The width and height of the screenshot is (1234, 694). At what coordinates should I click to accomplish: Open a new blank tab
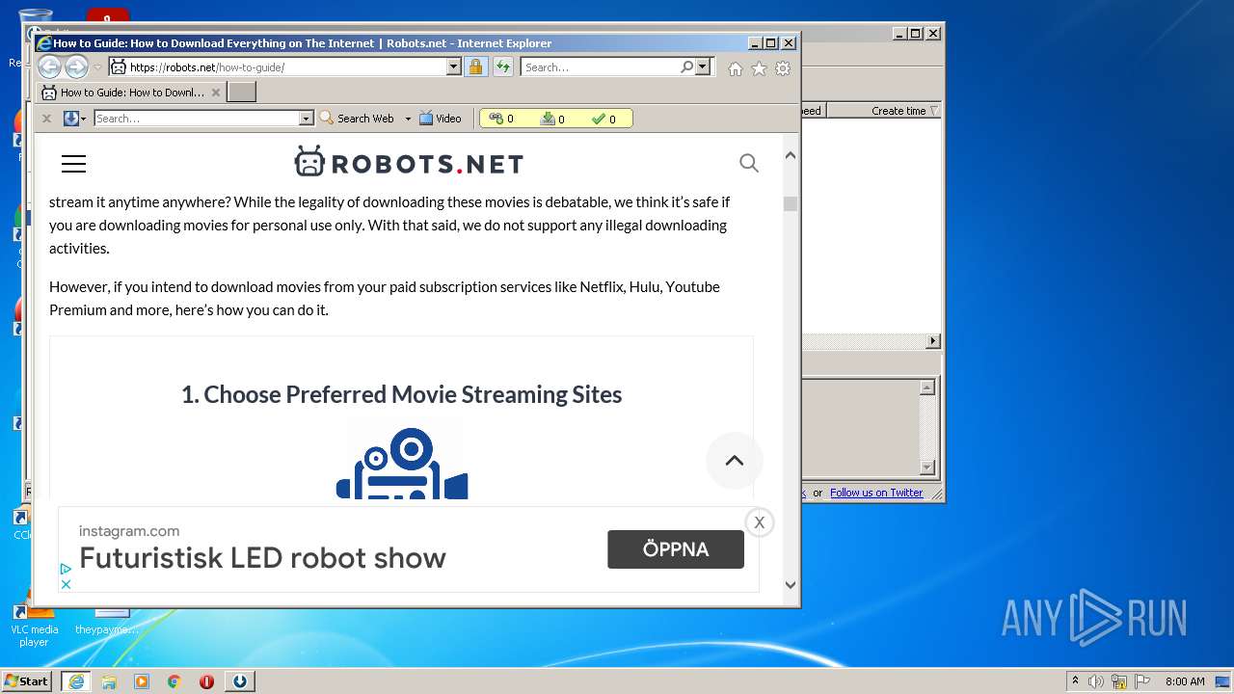pyautogui.click(x=241, y=93)
